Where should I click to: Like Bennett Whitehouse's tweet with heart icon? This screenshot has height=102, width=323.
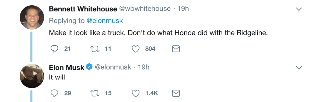pos(136,49)
